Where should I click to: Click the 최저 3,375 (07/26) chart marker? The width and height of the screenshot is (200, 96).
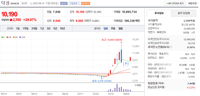coord(102,81)
